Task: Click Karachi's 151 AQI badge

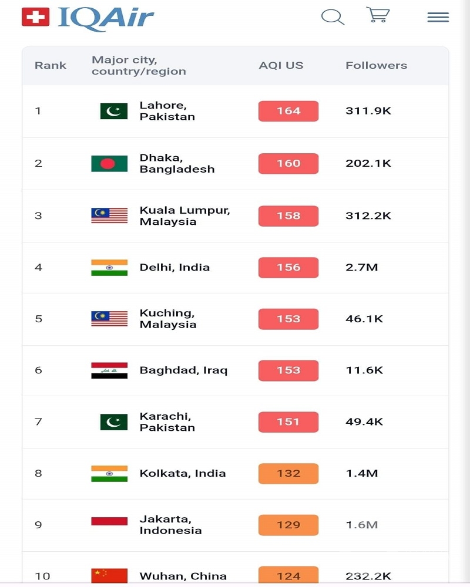Action: 288,422
